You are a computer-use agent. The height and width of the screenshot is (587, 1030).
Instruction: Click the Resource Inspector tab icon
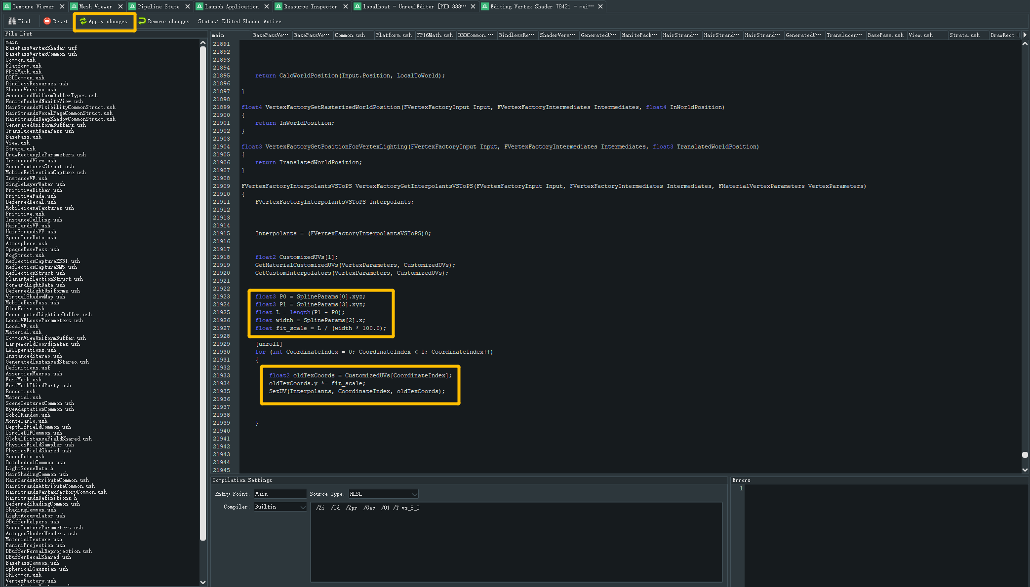pyautogui.click(x=278, y=6)
